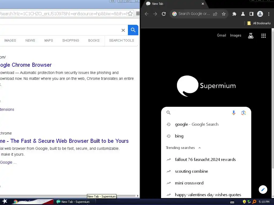Open the Supermium three-dot menu

[269, 14]
